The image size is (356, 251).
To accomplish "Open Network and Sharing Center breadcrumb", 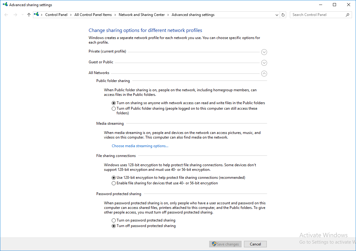I will coord(142,15).
